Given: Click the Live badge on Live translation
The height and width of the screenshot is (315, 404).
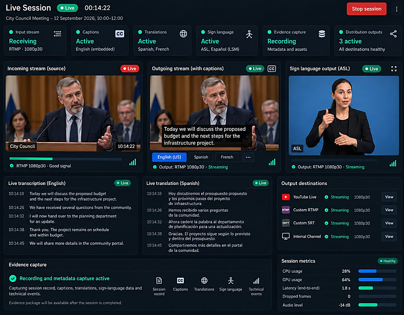Looking at the screenshot, I should pos(260,183).
